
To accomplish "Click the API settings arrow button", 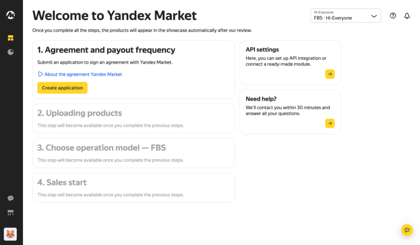I will [330, 74].
